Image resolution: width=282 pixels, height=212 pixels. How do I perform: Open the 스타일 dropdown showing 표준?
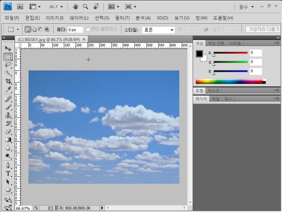point(158,30)
